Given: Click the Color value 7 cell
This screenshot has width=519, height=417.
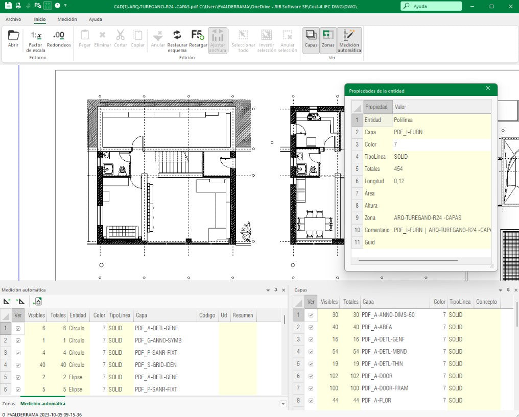Looking at the screenshot, I should (x=442, y=144).
